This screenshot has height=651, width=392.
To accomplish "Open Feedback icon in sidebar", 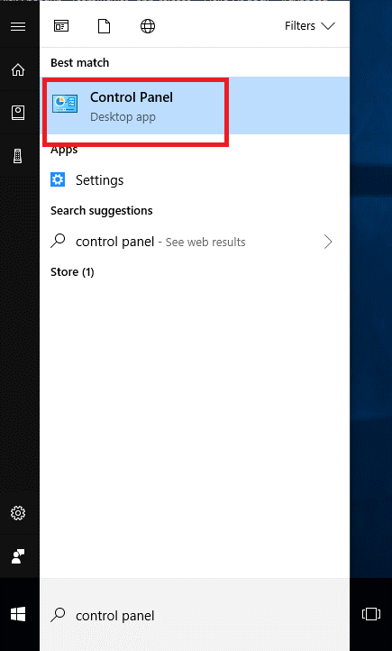I will [x=18, y=556].
